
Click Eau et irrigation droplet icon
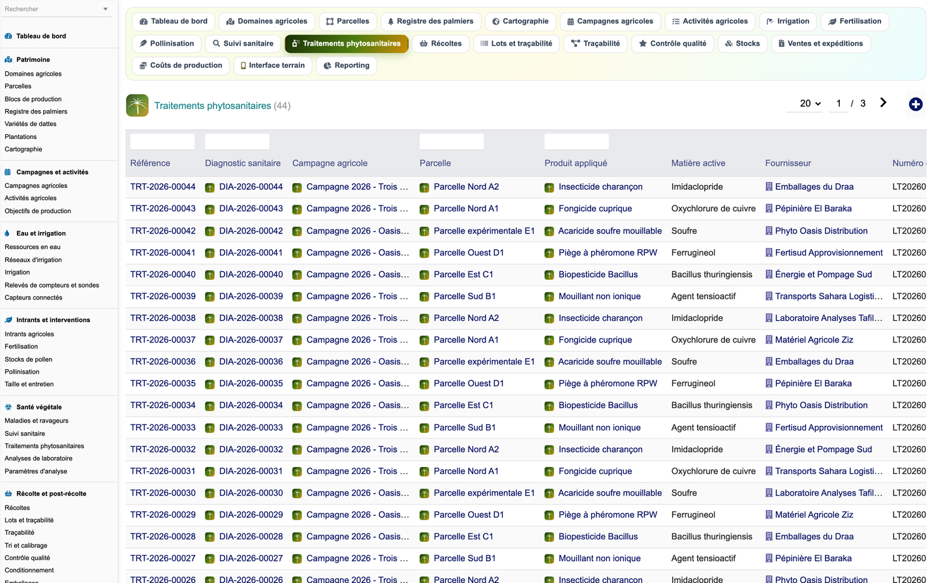coord(8,233)
